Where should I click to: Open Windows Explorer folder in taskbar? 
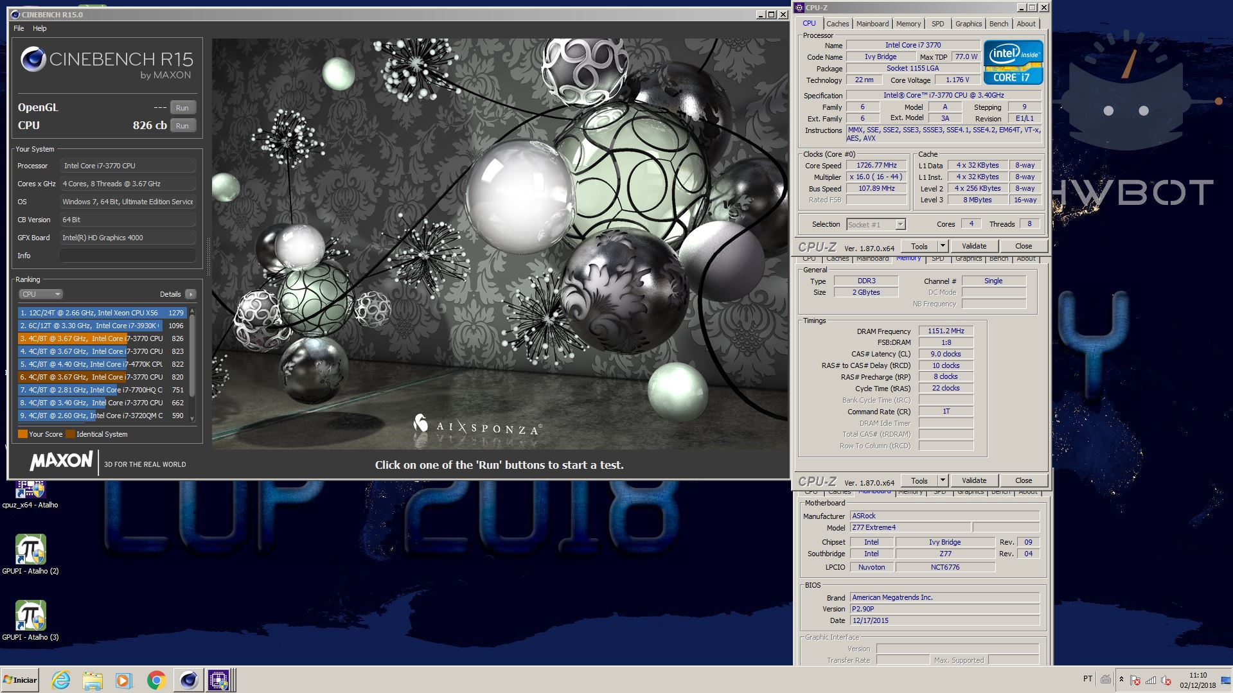(x=93, y=680)
